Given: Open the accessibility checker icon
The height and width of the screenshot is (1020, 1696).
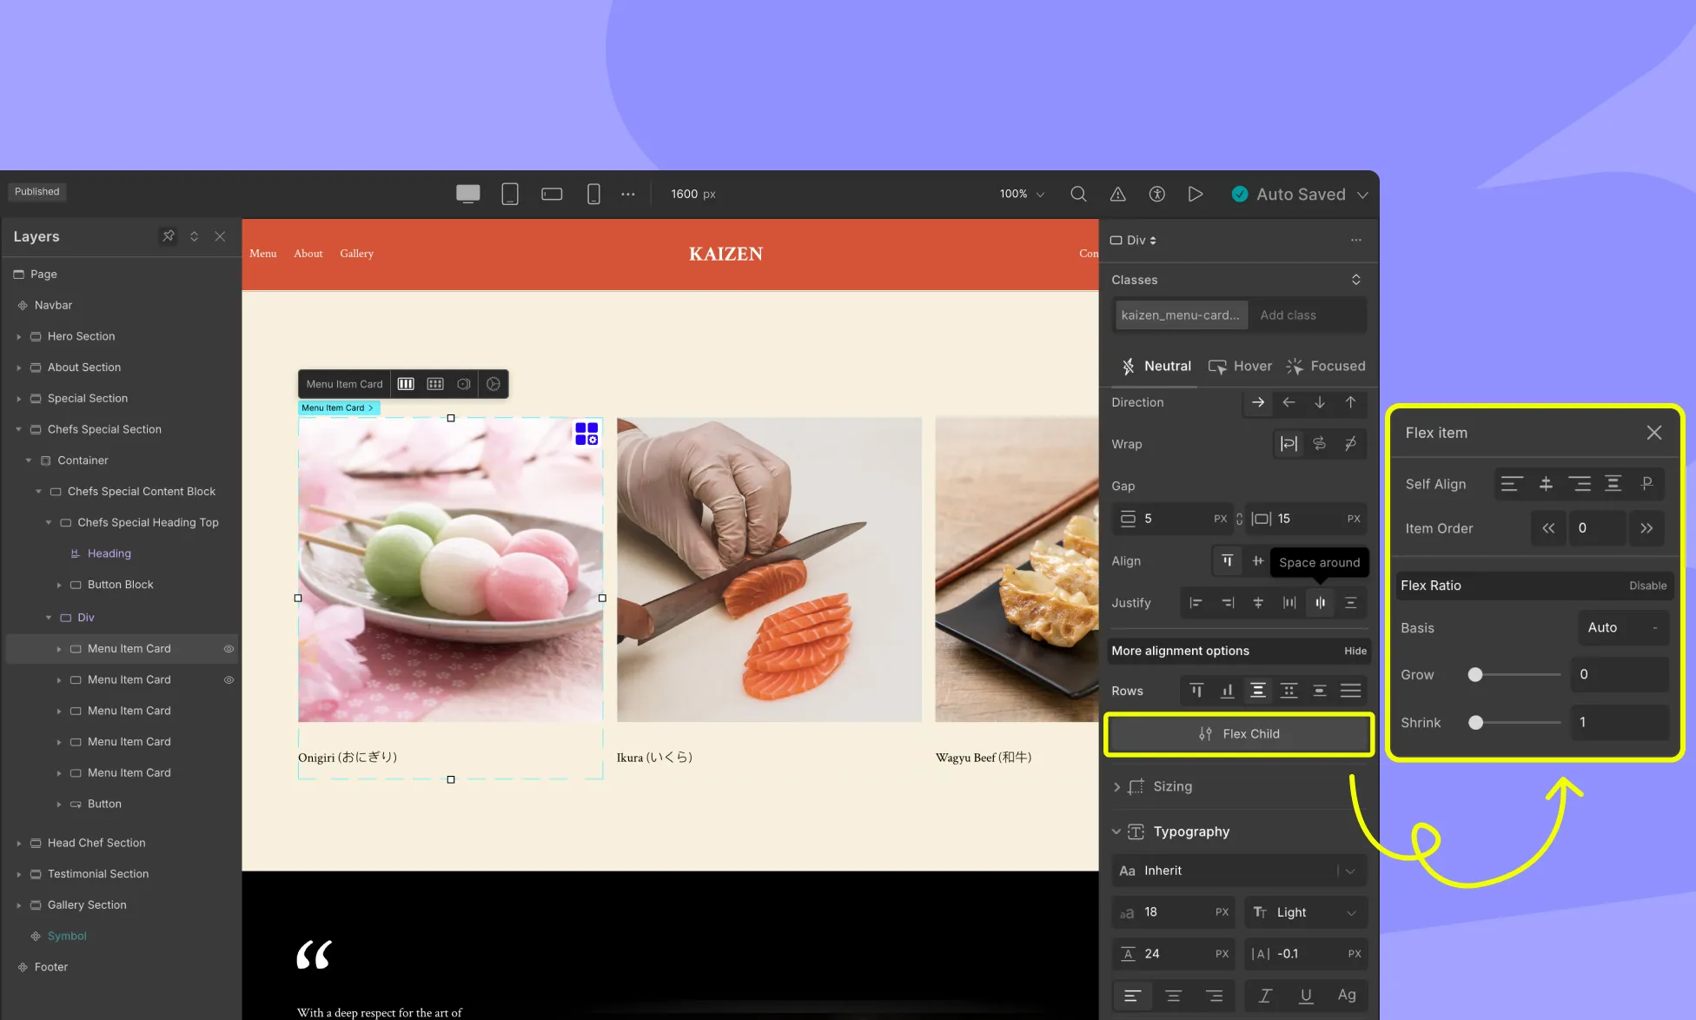Looking at the screenshot, I should click(x=1156, y=194).
